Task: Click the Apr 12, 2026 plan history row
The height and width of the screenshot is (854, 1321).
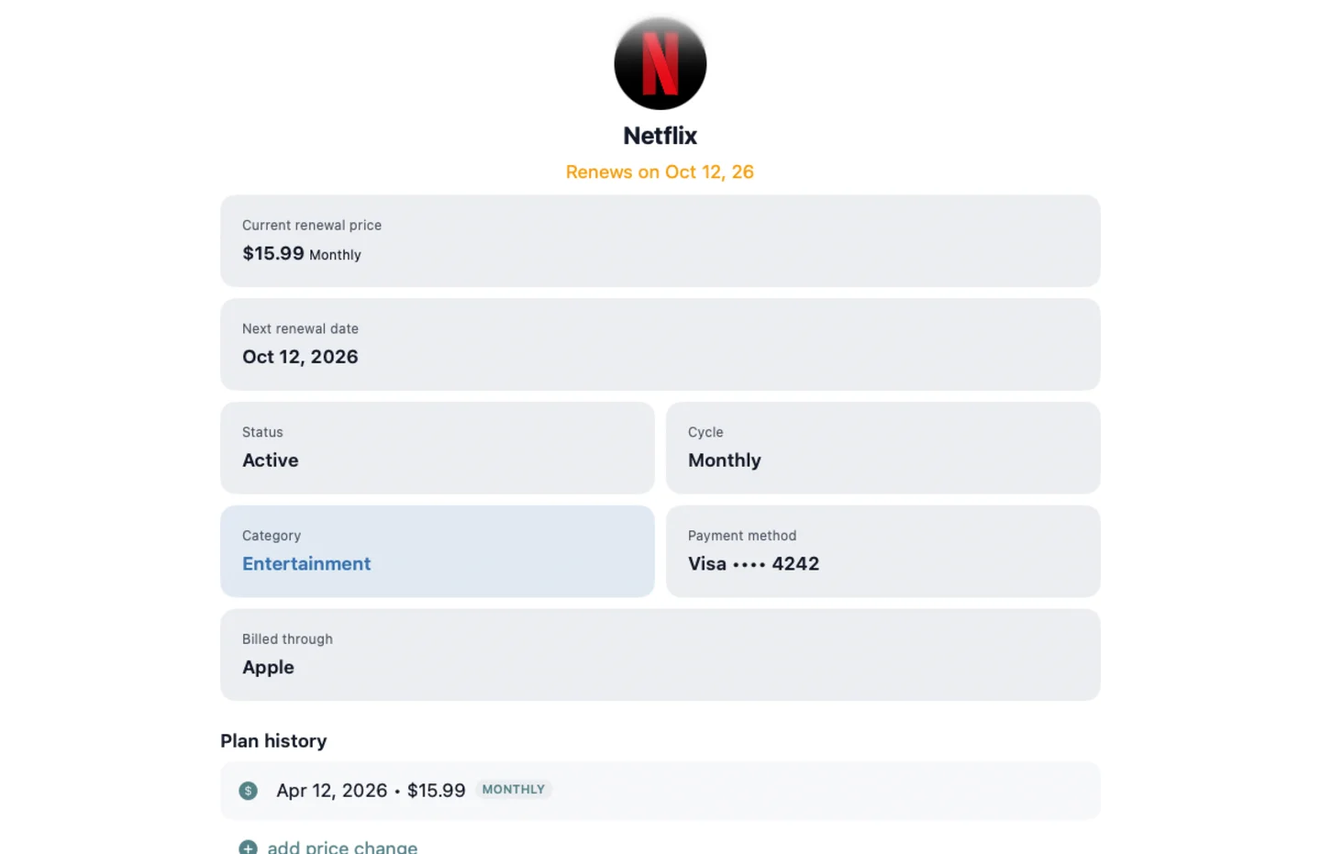Action: [x=660, y=791]
